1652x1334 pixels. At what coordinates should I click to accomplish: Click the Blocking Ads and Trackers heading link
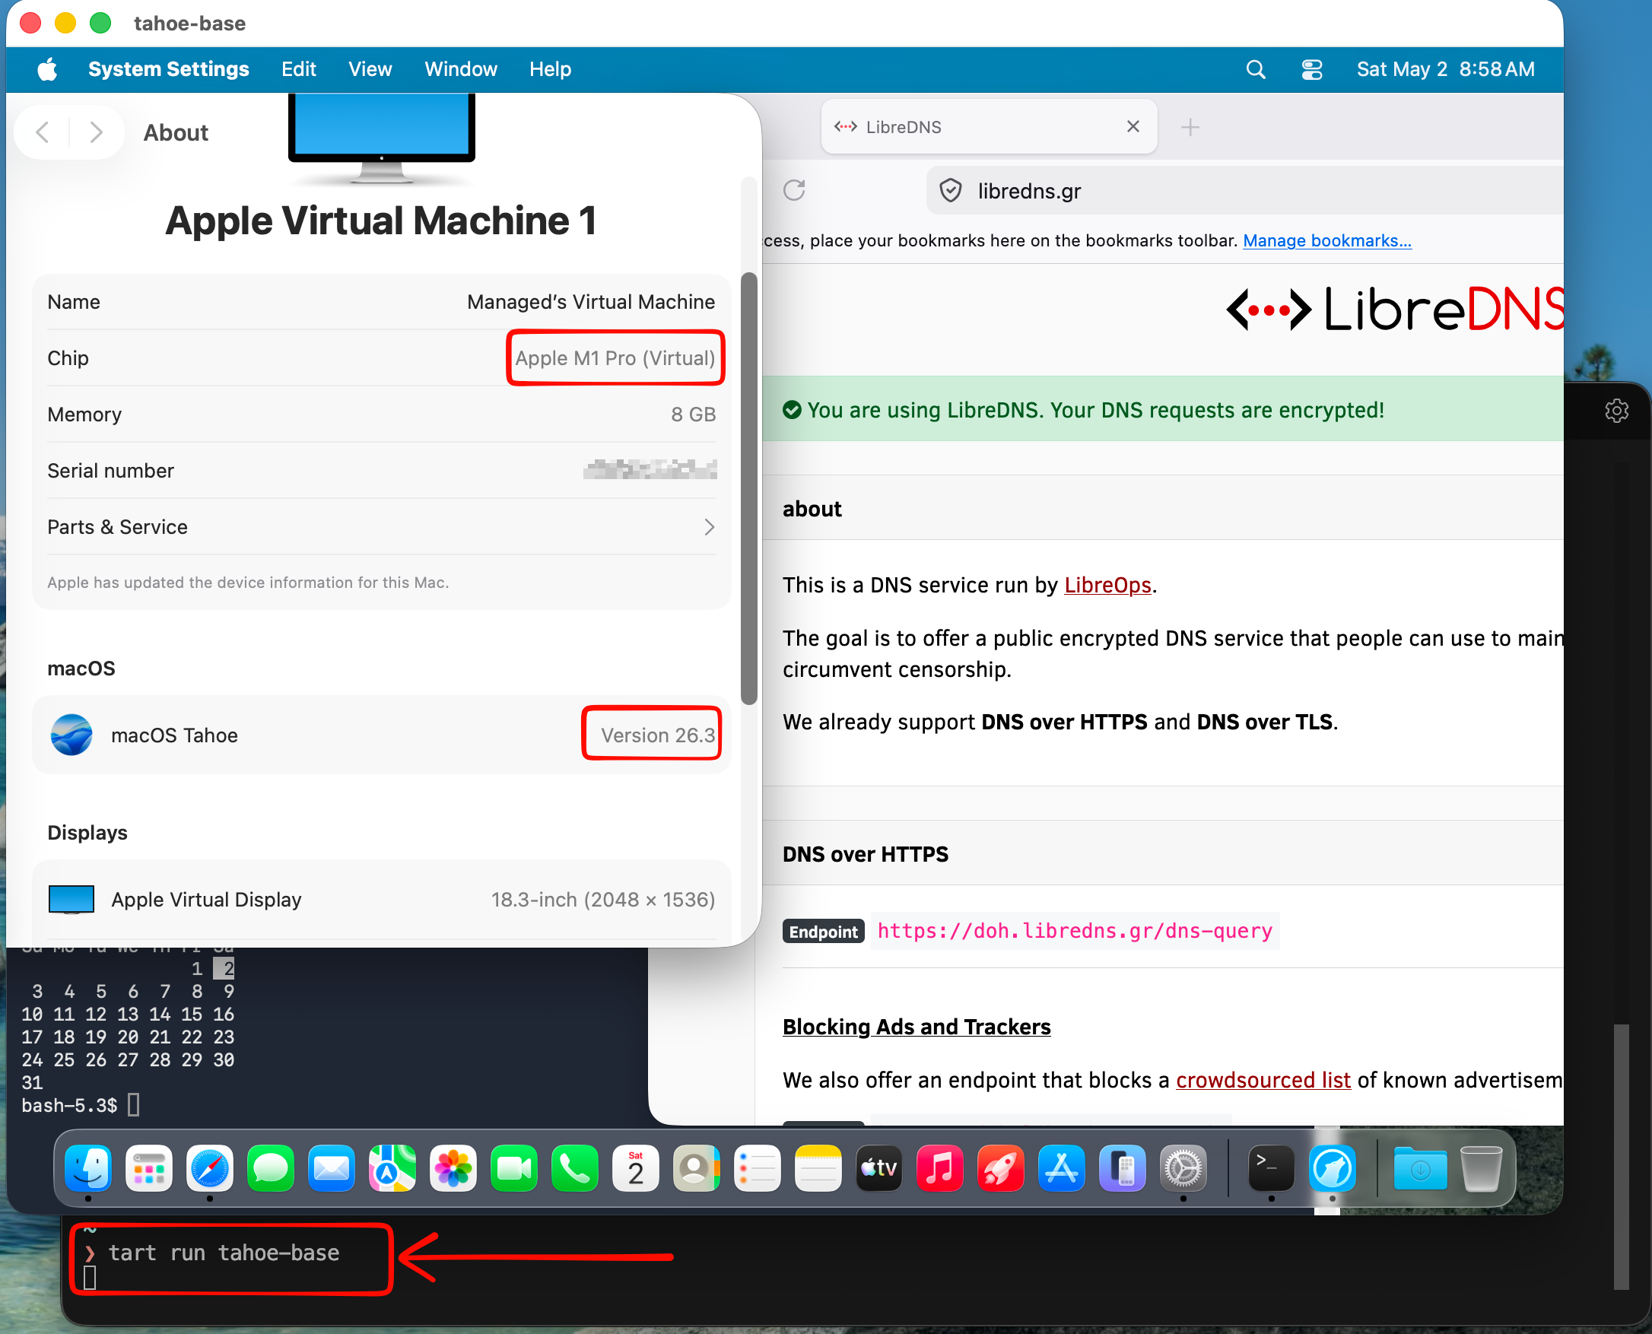coord(917,1027)
